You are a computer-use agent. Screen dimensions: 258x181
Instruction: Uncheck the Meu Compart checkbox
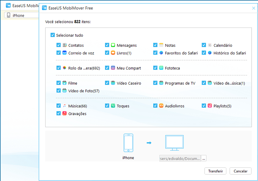click(x=107, y=68)
